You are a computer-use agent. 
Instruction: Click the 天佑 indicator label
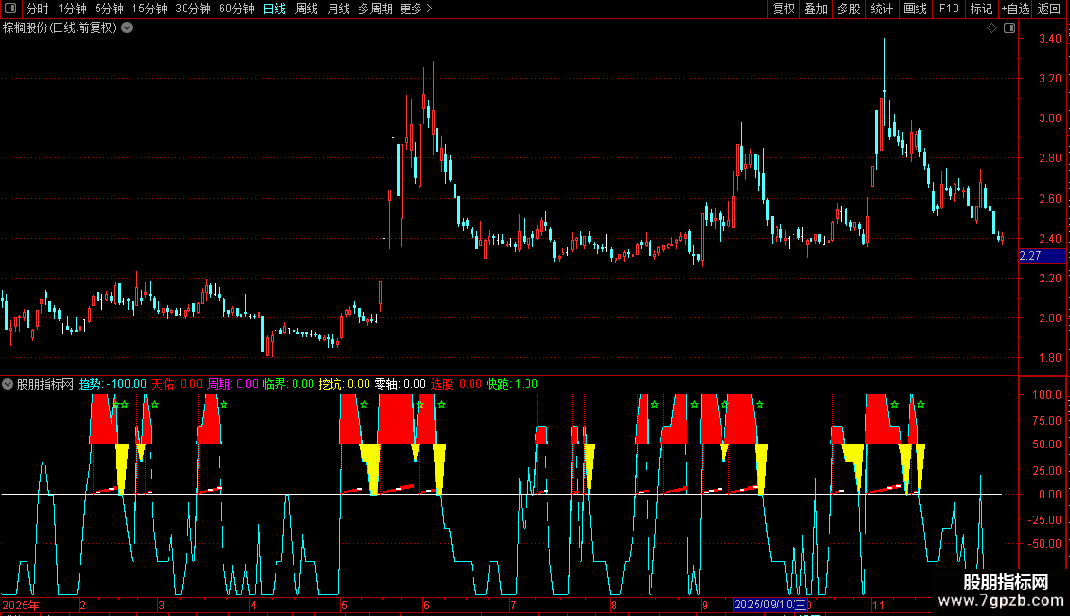click(x=177, y=384)
